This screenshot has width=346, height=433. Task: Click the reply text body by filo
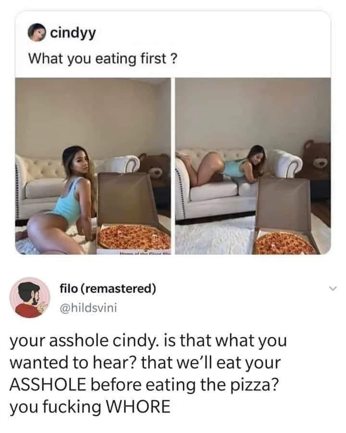click(x=148, y=373)
